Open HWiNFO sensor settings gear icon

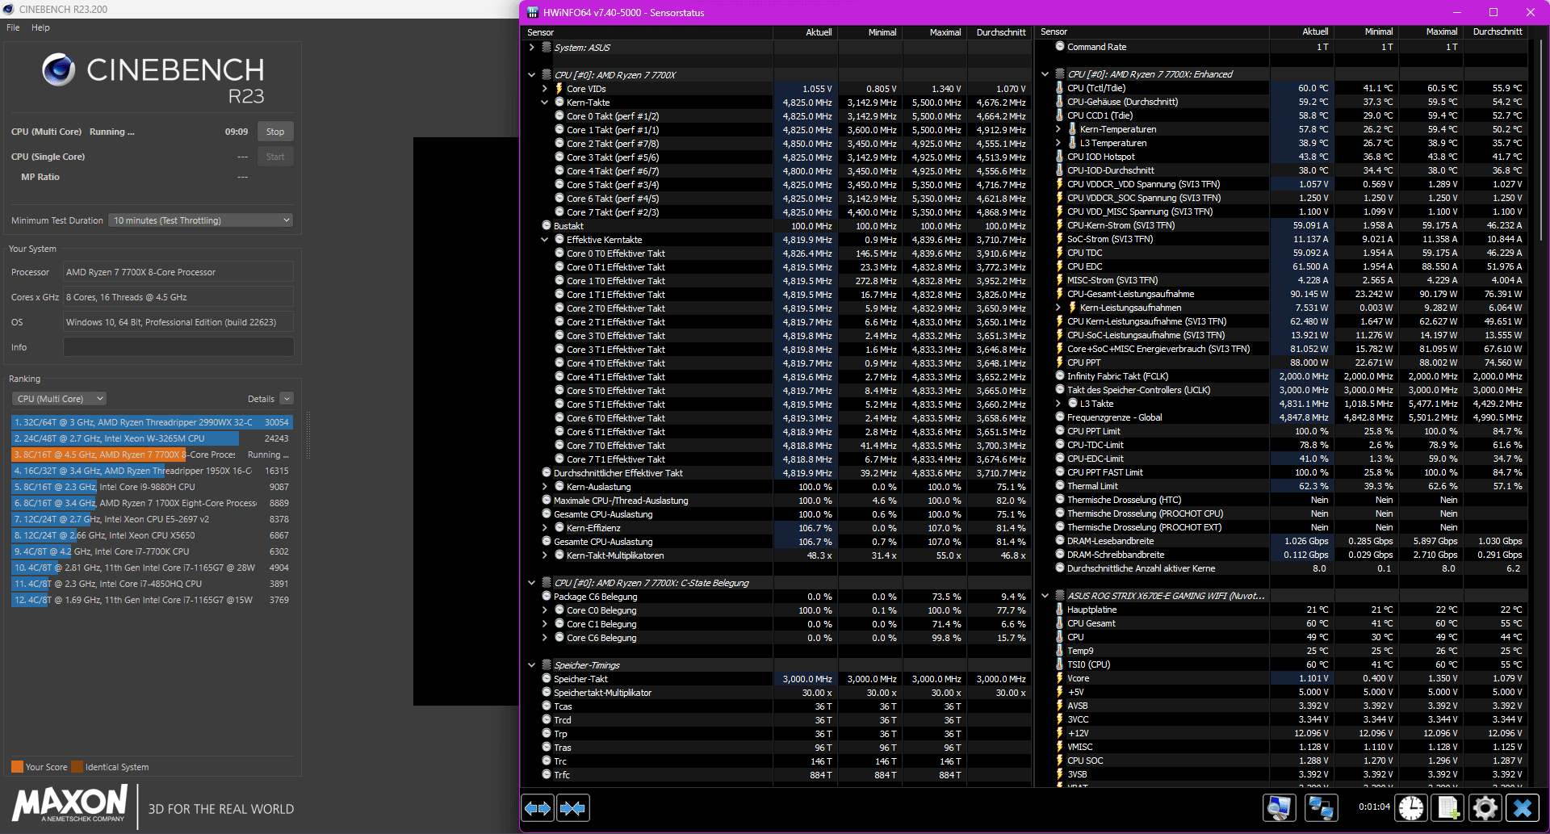click(x=1485, y=807)
